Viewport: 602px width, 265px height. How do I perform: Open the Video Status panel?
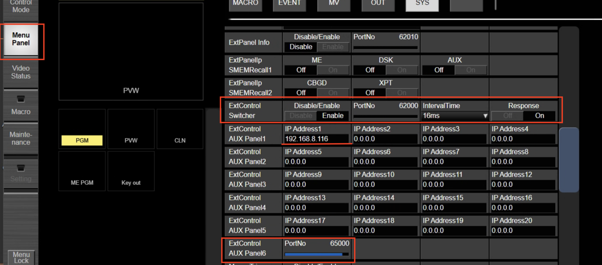[x=21, y=72]
